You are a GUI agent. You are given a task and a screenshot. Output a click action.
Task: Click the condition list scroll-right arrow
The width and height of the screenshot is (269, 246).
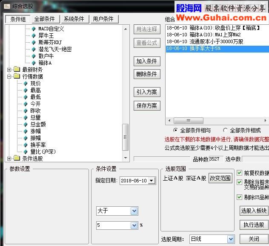(x=266, y=120)
